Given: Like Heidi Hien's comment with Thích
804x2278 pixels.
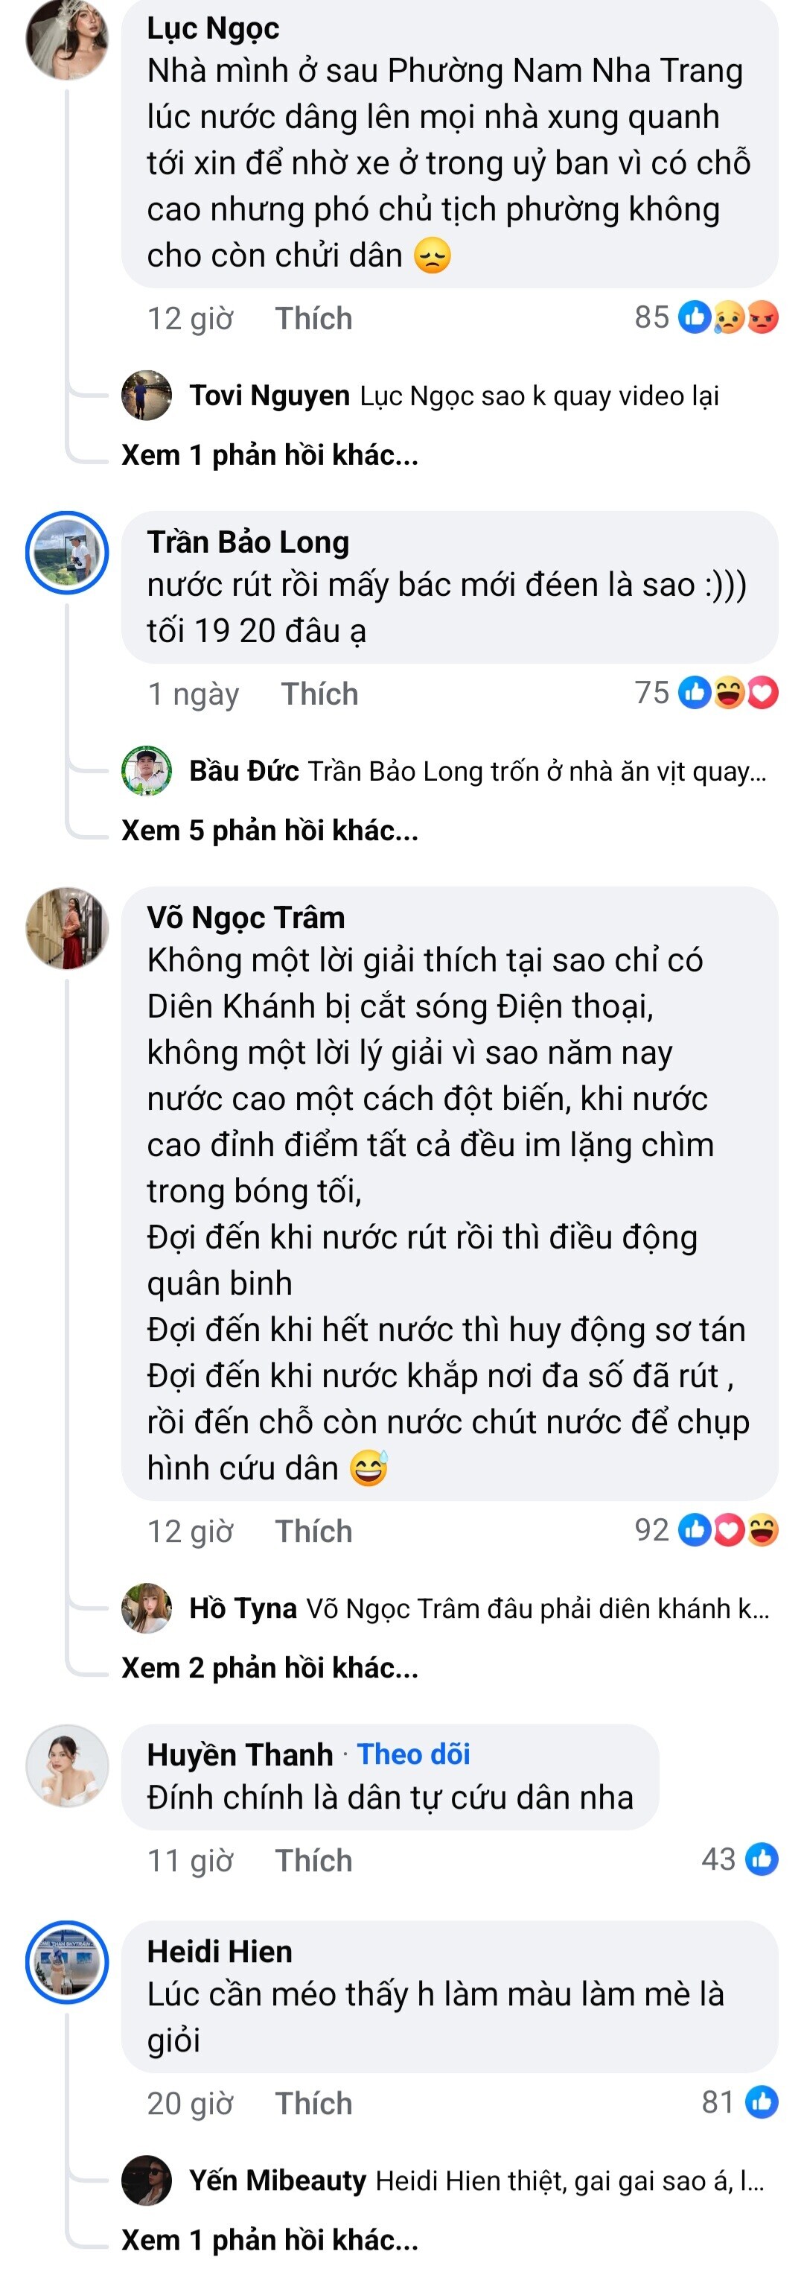Looking at the screenshot, I should (x=313, y=2103).
